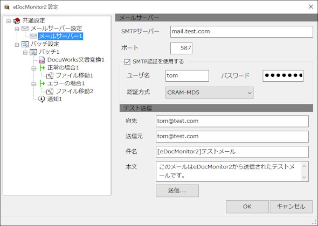This screenshot has height=226, width=318.
Task: Toggle the SMTP認証を使用する checkbox
Action: click(127, 62)
